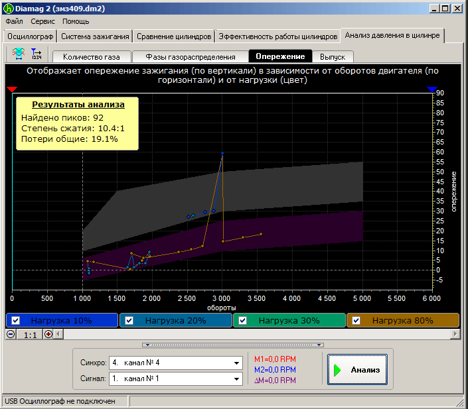Switch to the Осциллограф tab
Viewport: 468px width, 409px height.
[30, 36]
